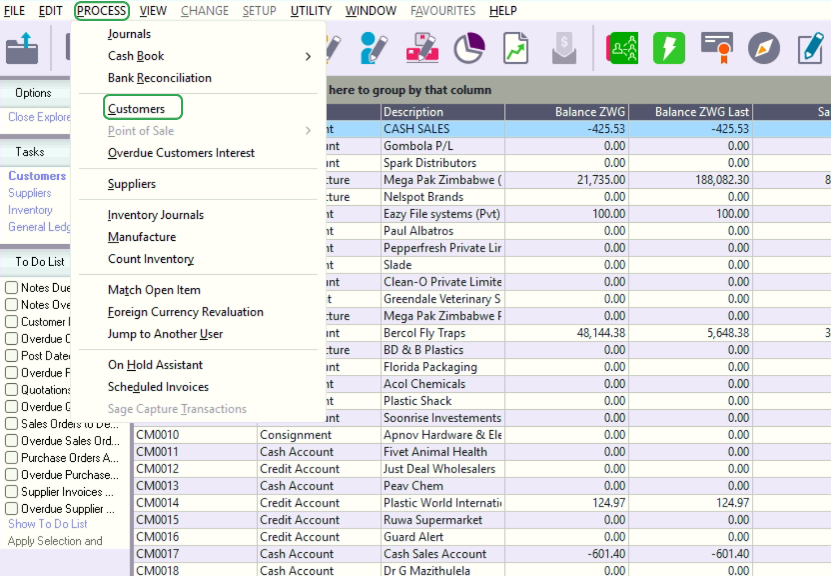Check the Overdue Sales Ord... box

[x=11, y=440]
